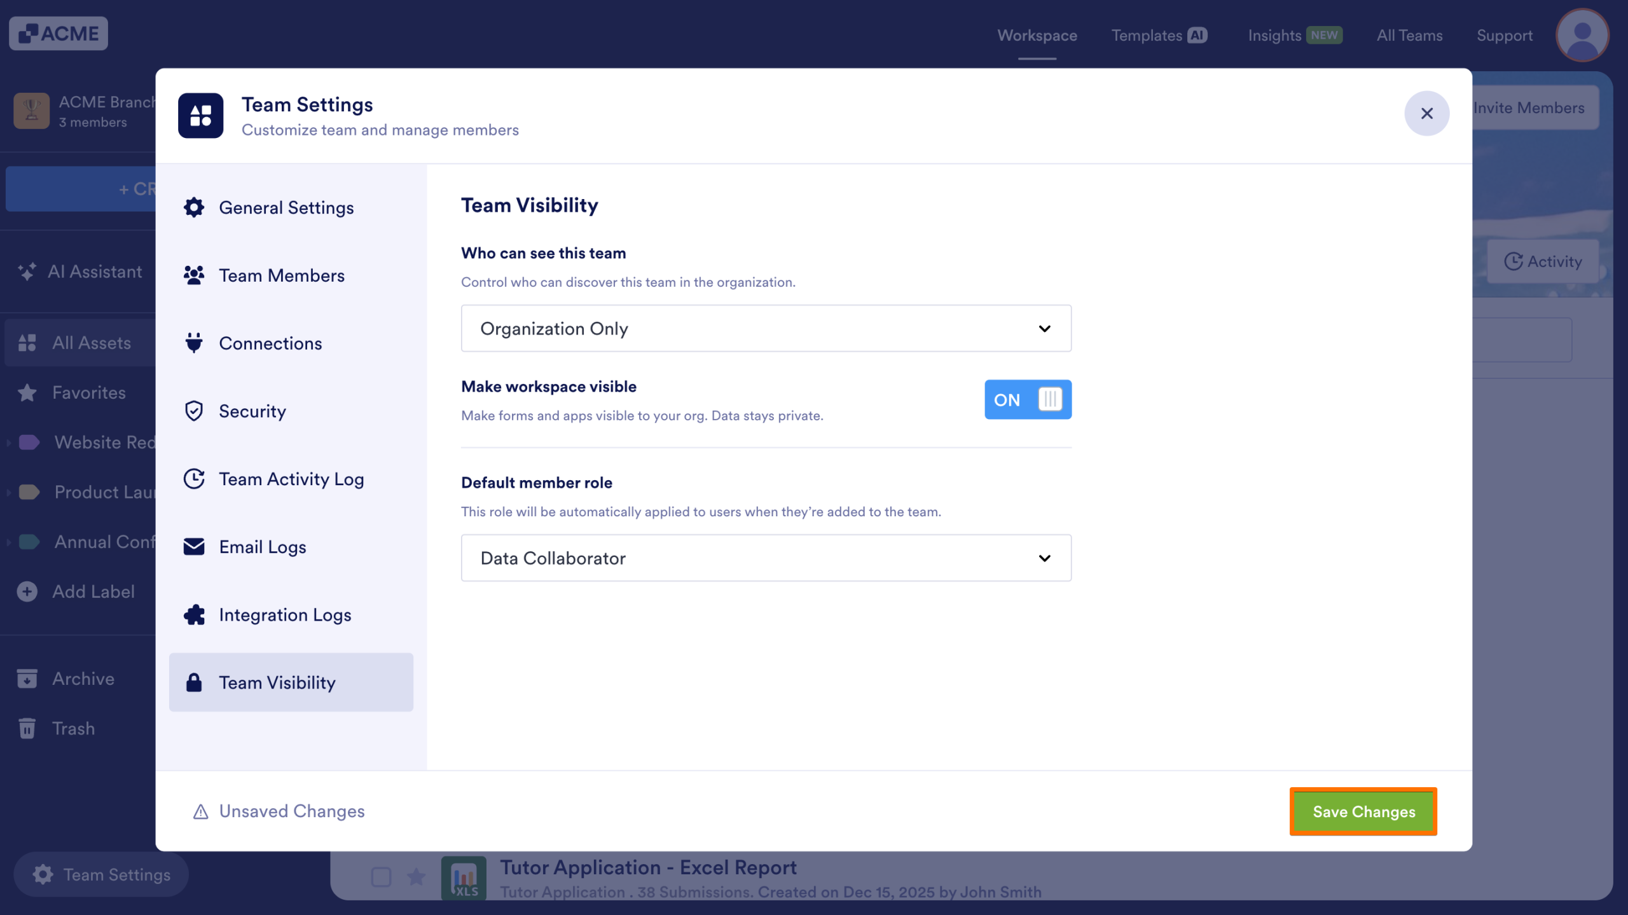This screenshot has height=915, width=1628.
Task: Turn off Make workspace visible
Action: click(1028, 399)
